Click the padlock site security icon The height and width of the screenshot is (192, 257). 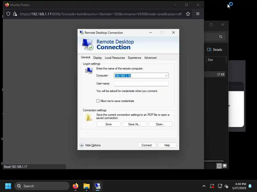[15, 14]
